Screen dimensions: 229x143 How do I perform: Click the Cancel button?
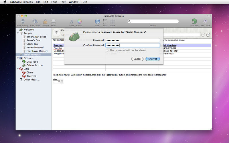pyautogui.click(x=137, y=59)
